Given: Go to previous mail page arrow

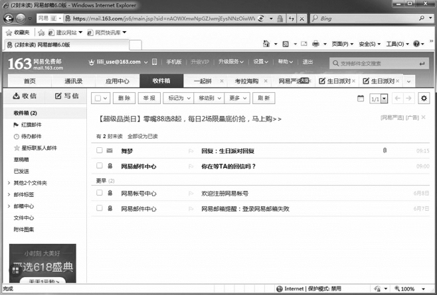Looking at the screenshot, I should click(398, 98).
